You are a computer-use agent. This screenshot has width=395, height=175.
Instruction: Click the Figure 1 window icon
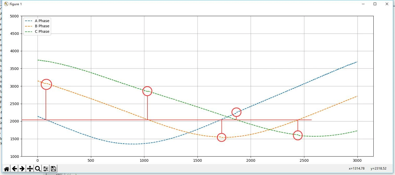point(6,4)
